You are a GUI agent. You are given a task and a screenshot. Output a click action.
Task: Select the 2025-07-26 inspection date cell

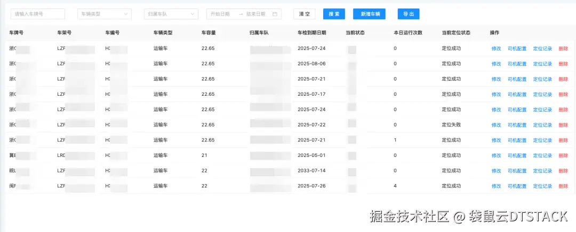pos(311,186)
